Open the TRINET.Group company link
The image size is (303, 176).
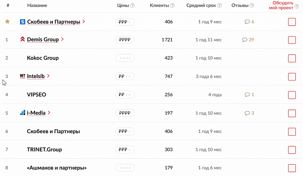(44, 149)
